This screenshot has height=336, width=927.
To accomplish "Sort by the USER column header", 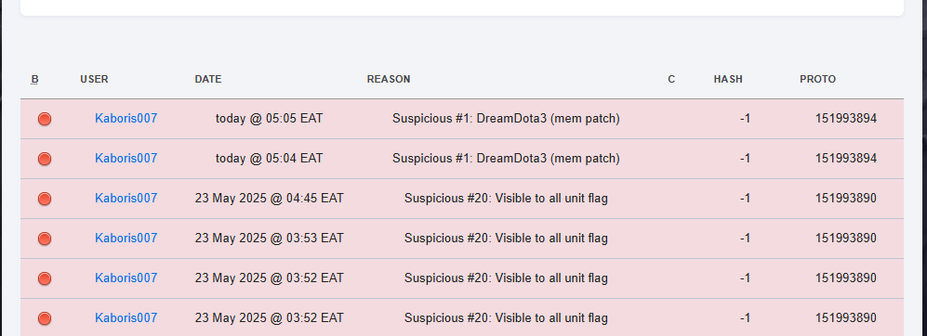I will tap(94, 79).
